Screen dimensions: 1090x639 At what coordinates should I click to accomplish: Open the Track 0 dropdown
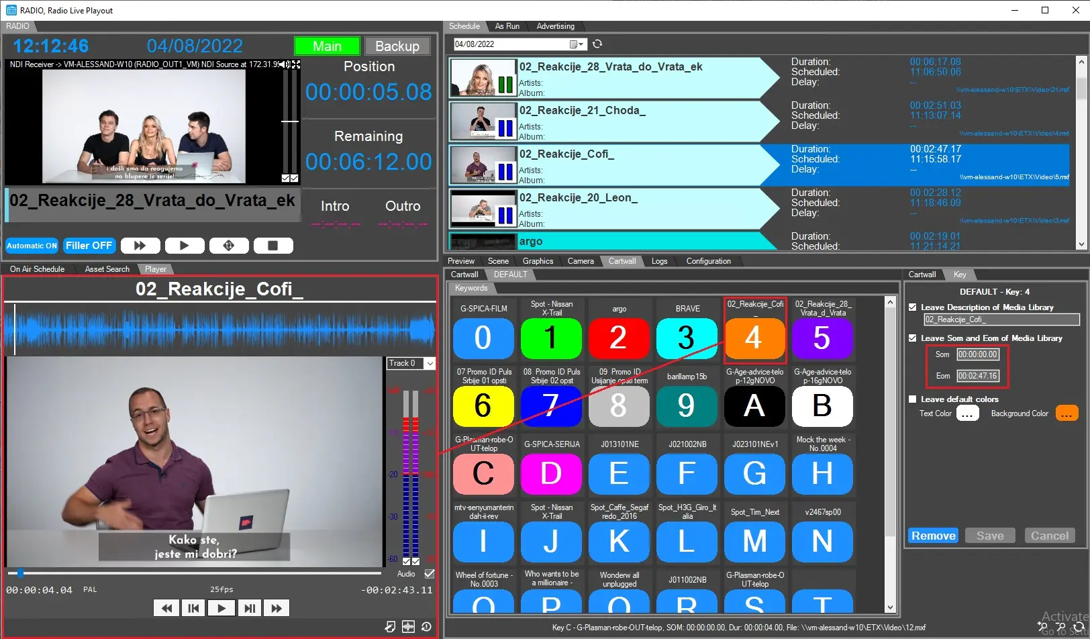[x=430, y=363]
